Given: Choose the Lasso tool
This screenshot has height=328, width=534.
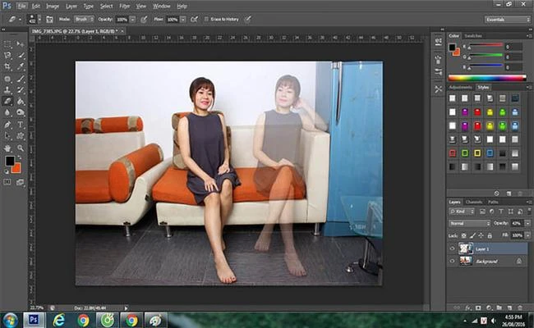Looking at the screenshot, I should tap(7, 55).
